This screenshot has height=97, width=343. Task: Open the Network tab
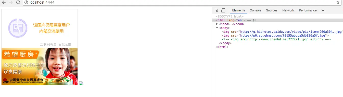[288, 10]
